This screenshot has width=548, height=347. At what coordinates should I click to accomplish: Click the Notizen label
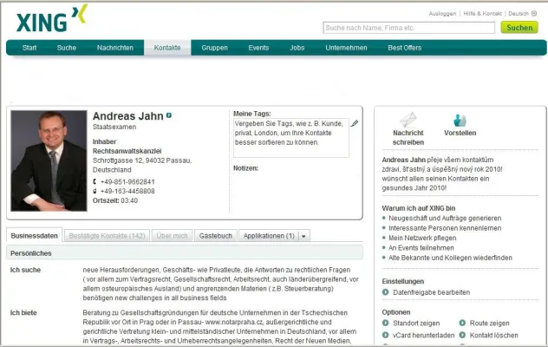pyautogui.click(x=245, y=168)
